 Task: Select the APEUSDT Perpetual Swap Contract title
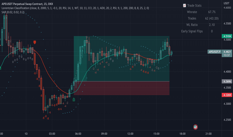[x=27, y=4]
